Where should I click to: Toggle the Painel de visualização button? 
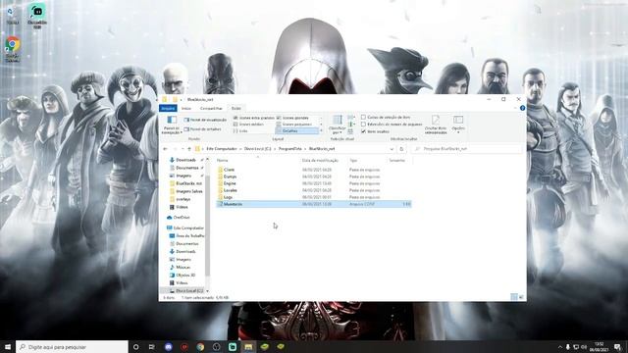pos(205,120)
